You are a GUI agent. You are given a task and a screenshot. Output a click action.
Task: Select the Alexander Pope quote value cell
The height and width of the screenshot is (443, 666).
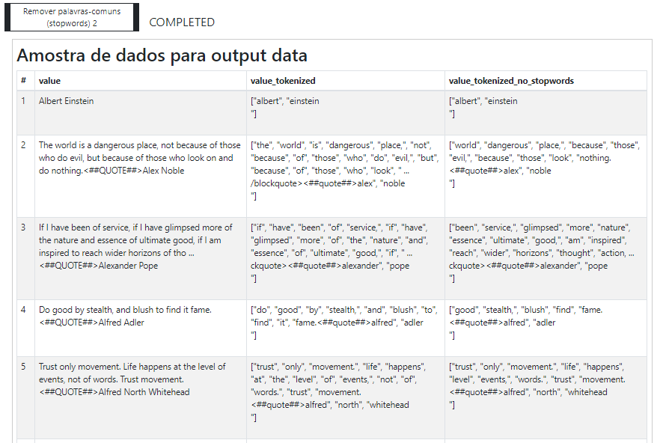click(141, 258)
